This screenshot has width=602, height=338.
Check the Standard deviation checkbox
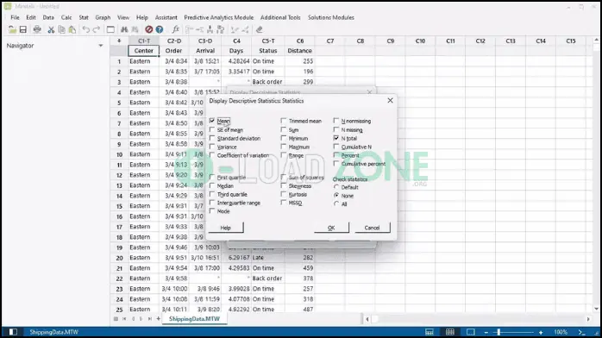click(212, 138)
